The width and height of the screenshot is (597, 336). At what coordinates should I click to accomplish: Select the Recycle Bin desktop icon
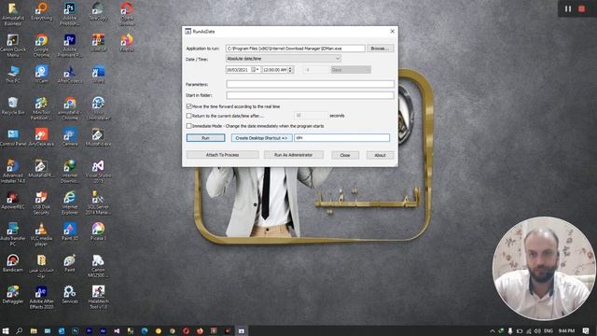13,105
